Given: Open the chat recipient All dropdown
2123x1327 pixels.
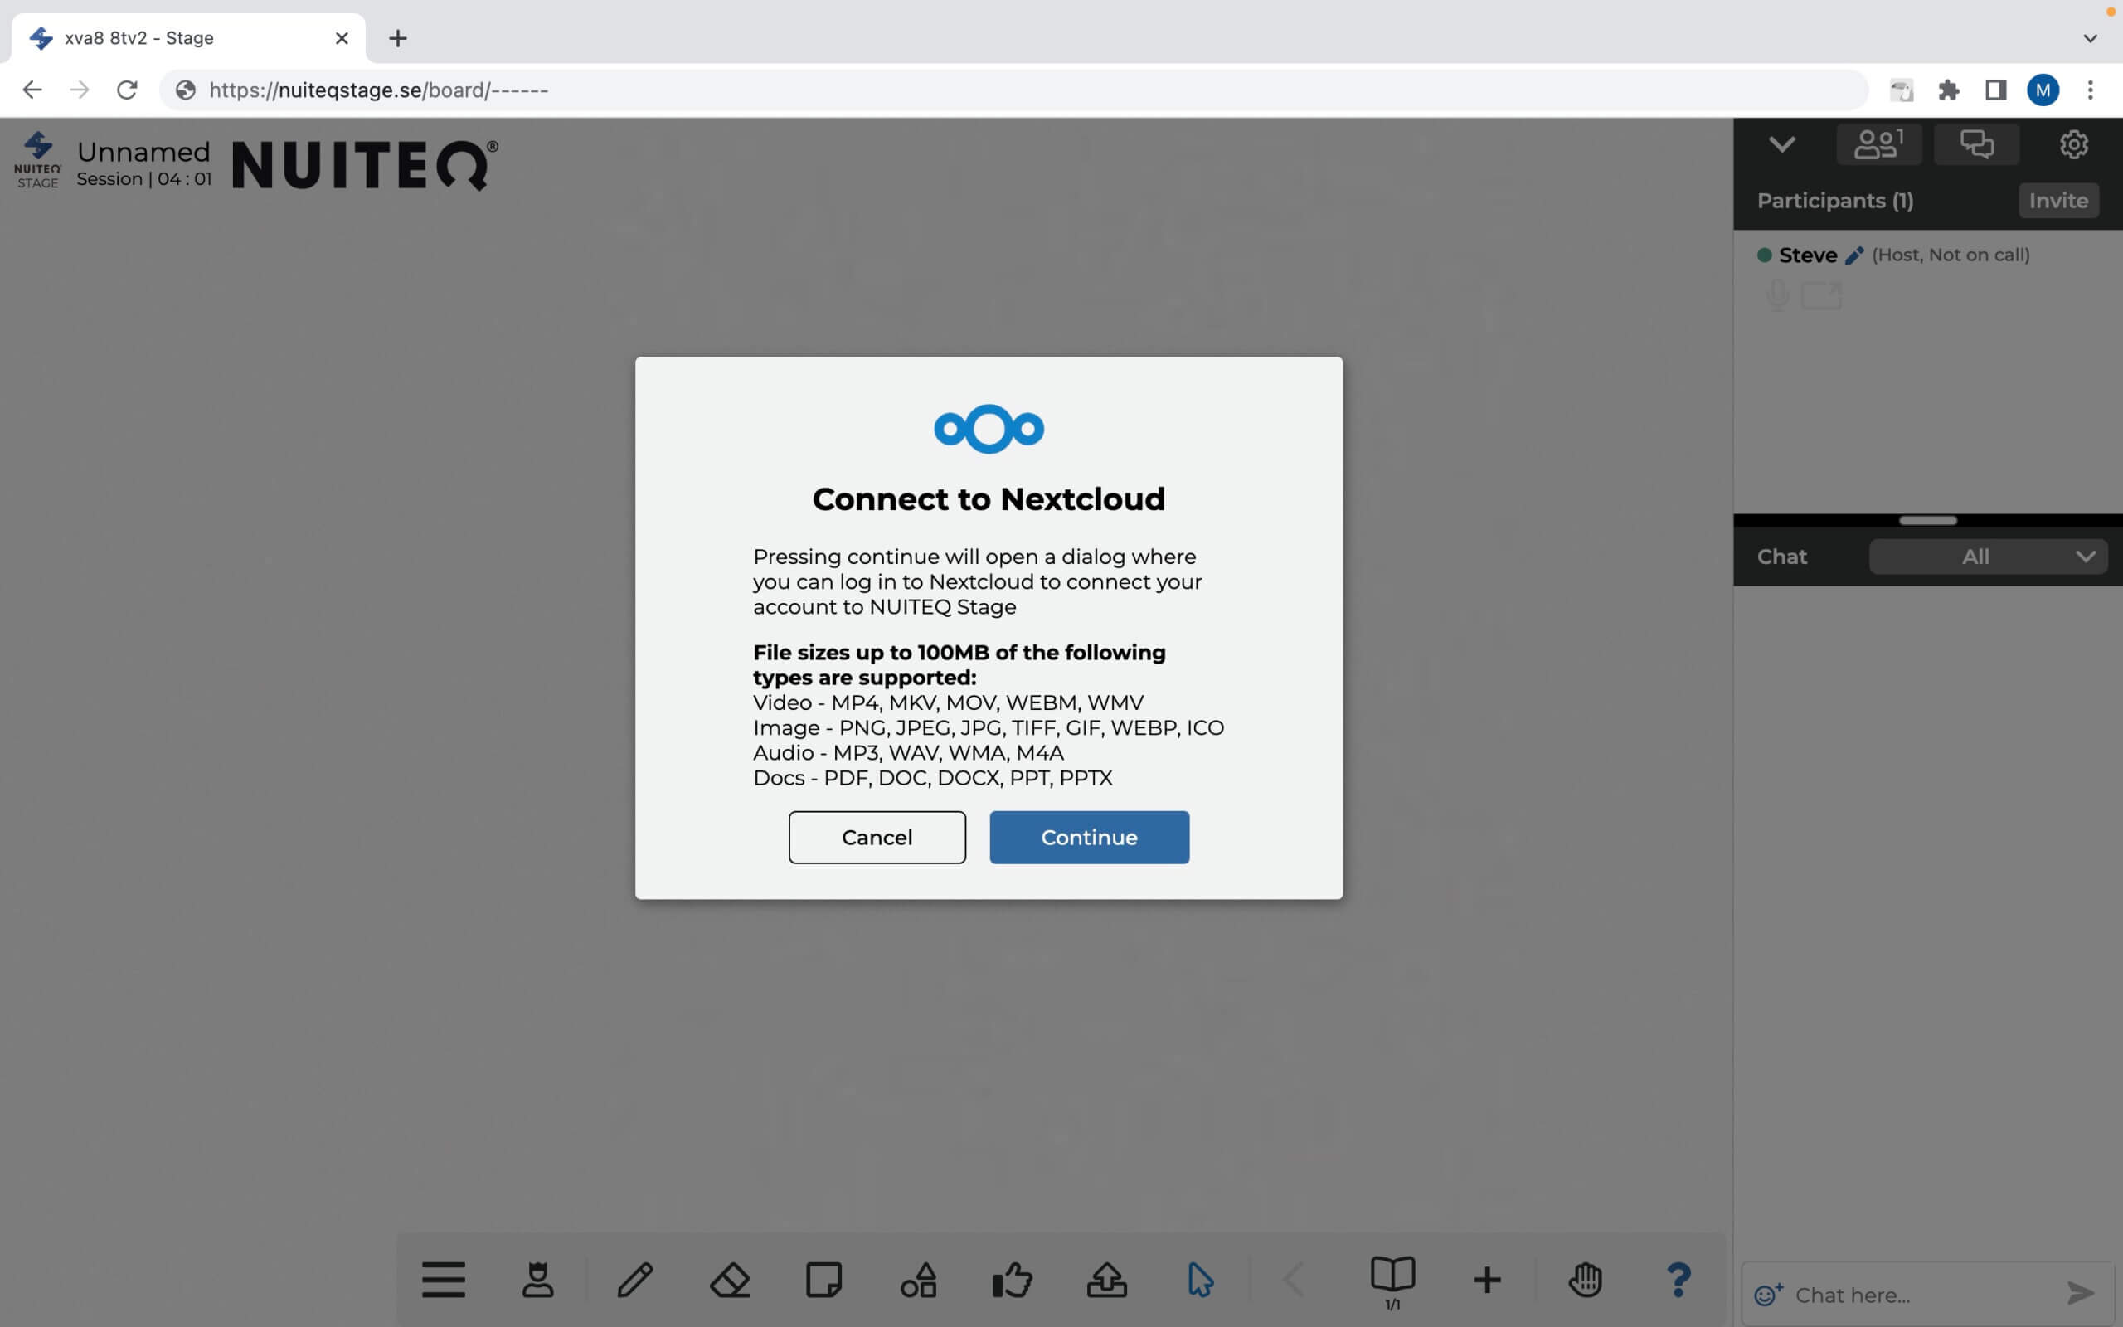Looking at the screenshot, I should pyautogui.click(x=1988, y=557).
